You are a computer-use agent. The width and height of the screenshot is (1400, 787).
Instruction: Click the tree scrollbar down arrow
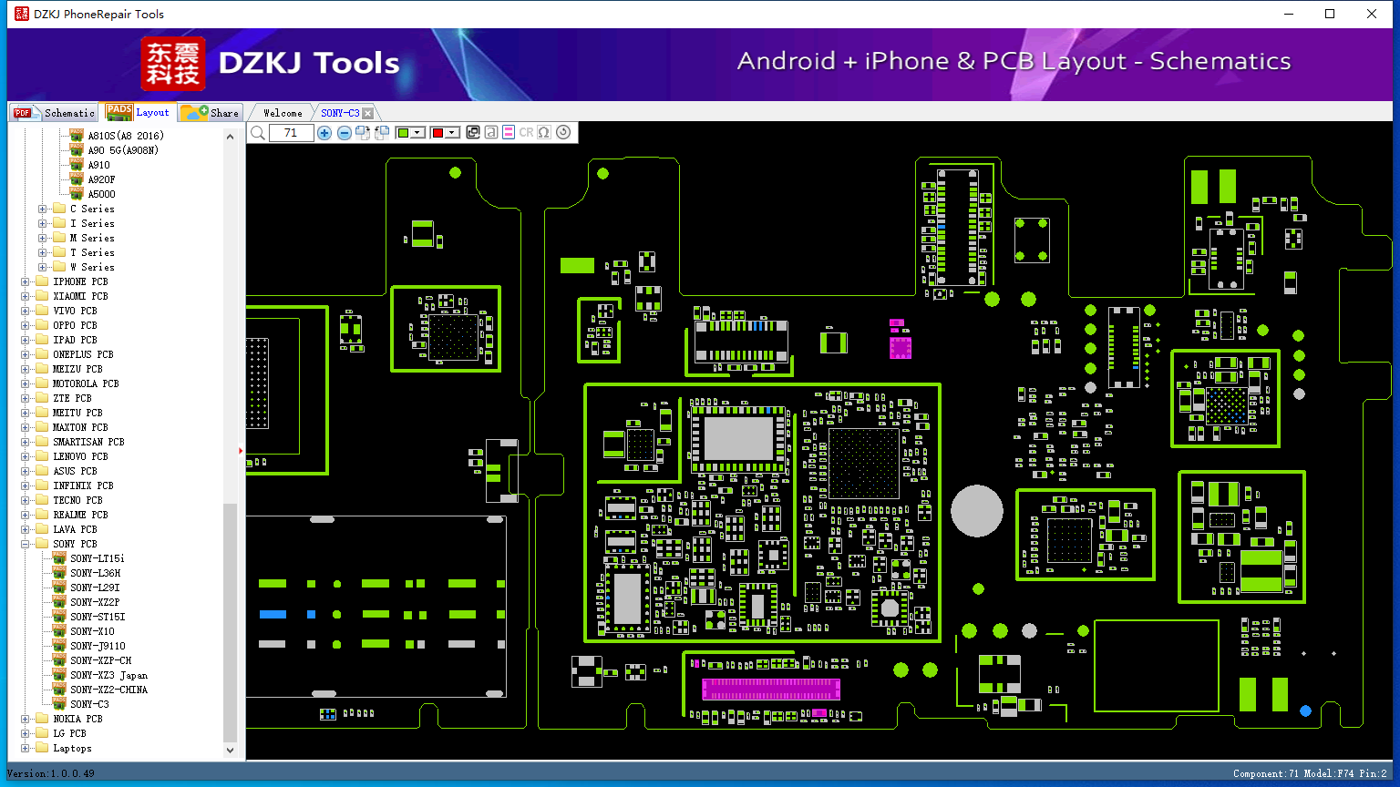point(230,751)
